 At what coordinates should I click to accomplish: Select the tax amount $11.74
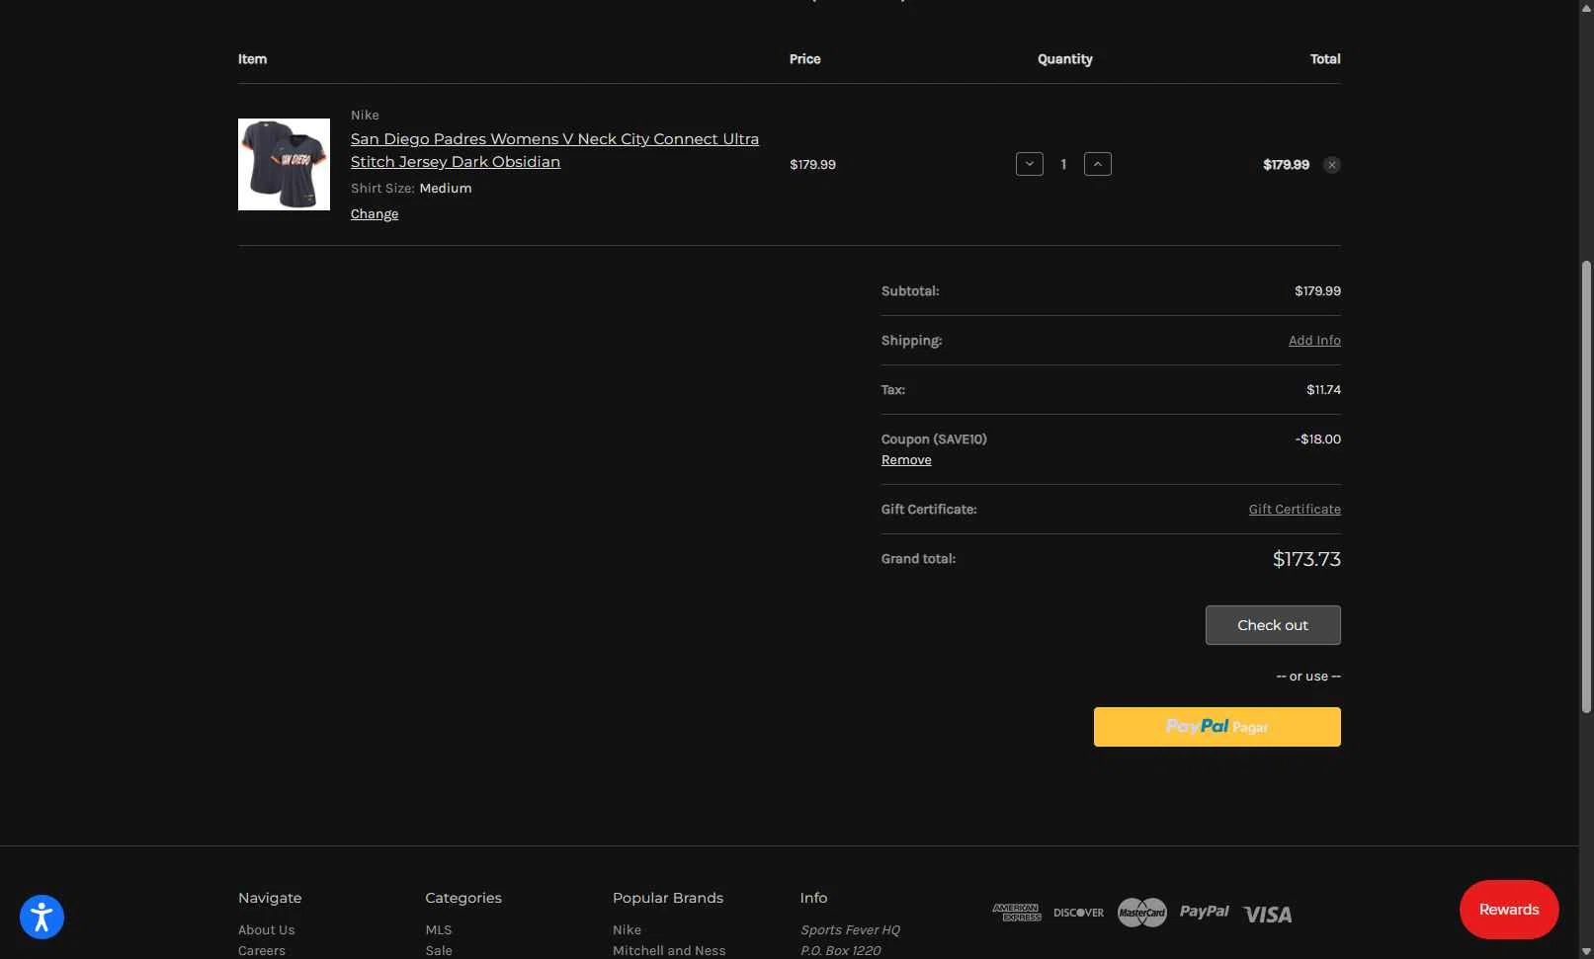point(1323,390)
